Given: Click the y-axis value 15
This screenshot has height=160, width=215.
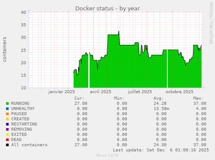Looking at the screenshot, I should pyautogui.click(x=23, y=75).
